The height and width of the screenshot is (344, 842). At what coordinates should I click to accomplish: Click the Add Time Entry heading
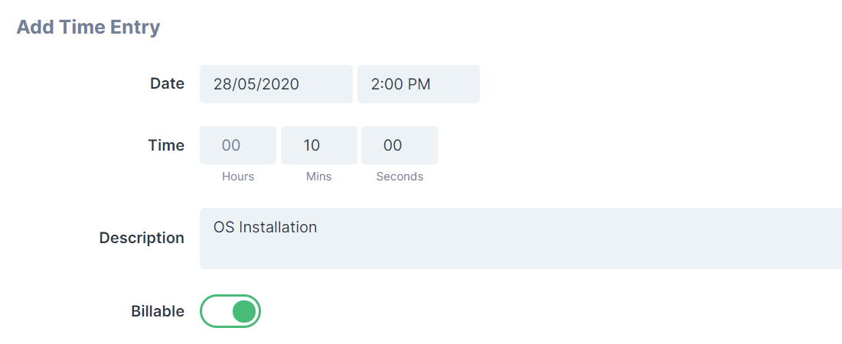tap(88, 28)
